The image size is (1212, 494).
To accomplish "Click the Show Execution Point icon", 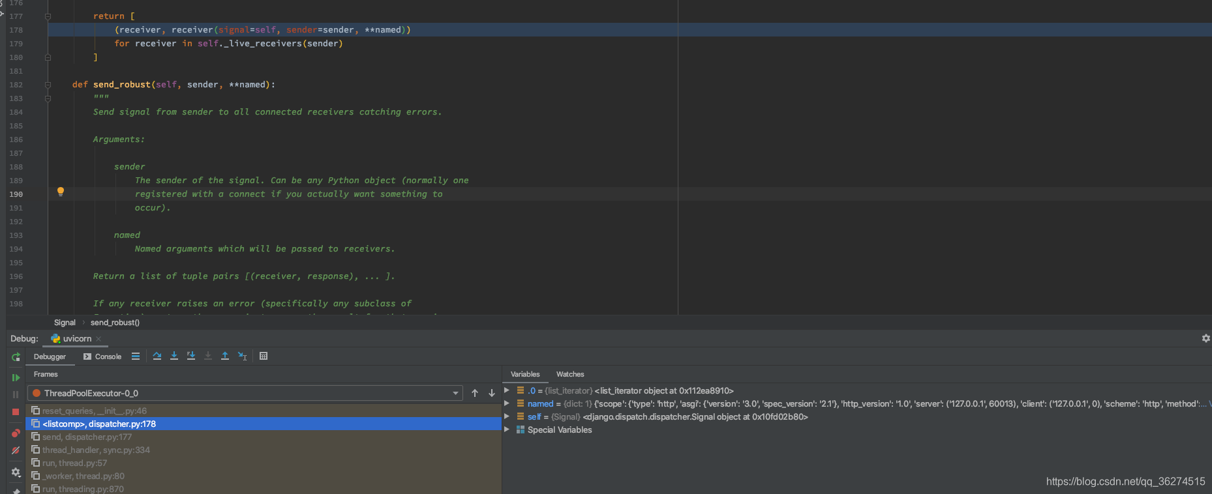I will (136, 356).
